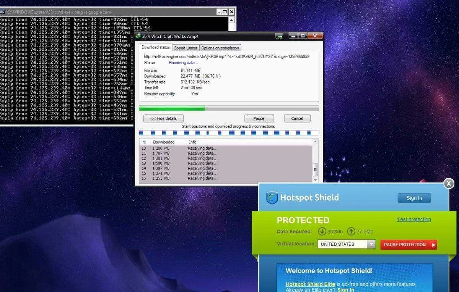This screenshot has height=292, width=459.
Task: Click the time left value 2 min 39 sec
Action: point(191,88)
